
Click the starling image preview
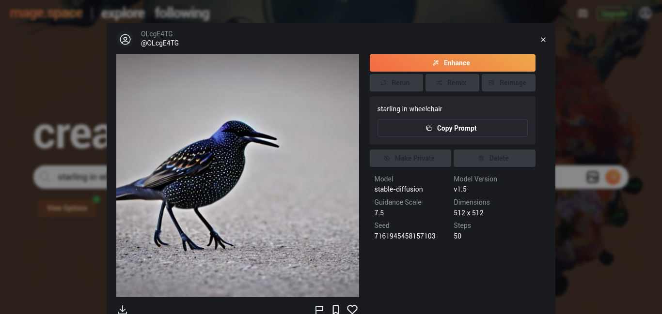point(237,176)
